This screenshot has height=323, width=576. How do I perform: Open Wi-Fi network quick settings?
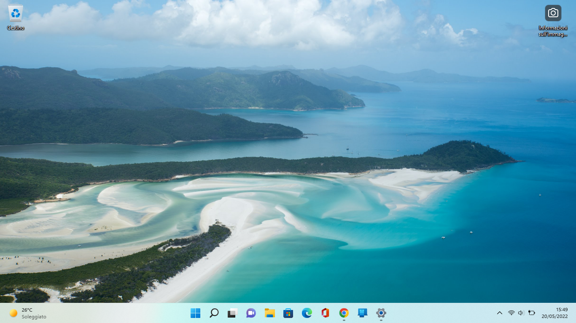[x=511, y=313]
